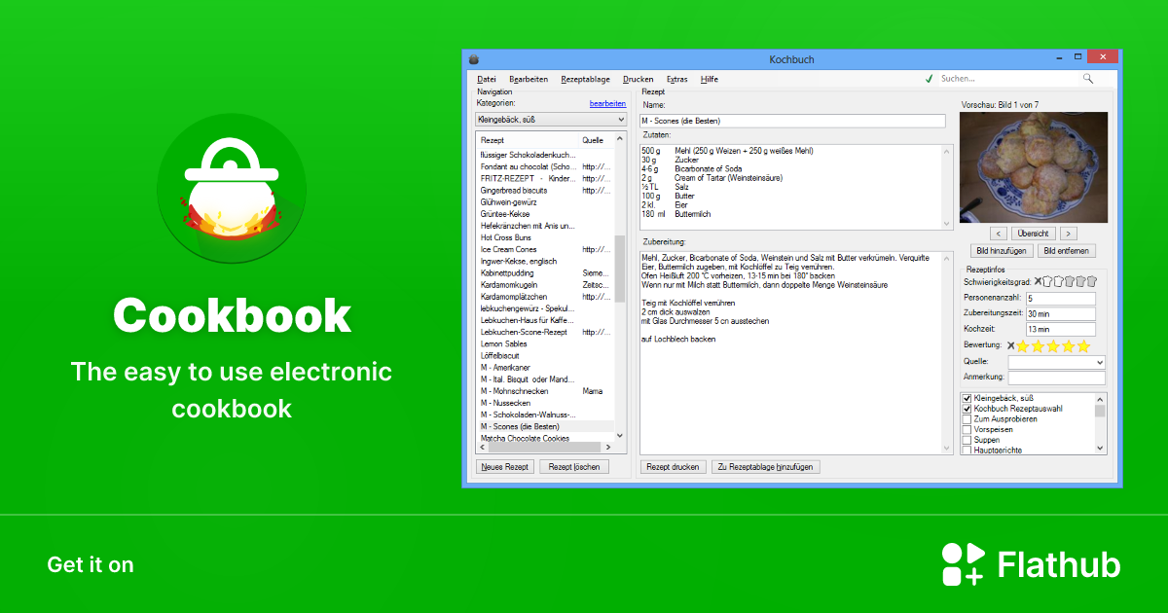Show next preview image with > button
Viewport: 1168px width, 613px height.
[x=1069, y=234]
